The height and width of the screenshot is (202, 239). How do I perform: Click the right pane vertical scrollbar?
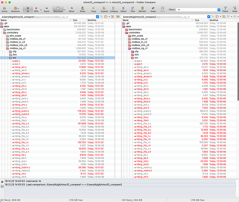pyautogui.click(x=238, y=61)
